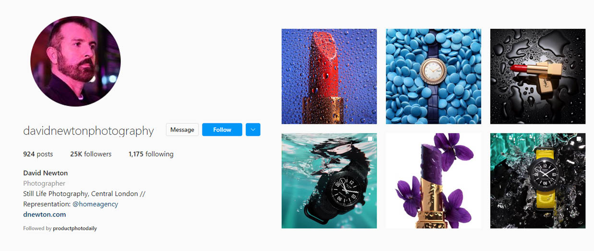Screen dimensions: 594x251
Task: Open the underwater black watch post
Action: click(x=329, y=180)
